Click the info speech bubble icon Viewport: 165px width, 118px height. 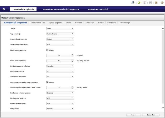click(162, 3)
